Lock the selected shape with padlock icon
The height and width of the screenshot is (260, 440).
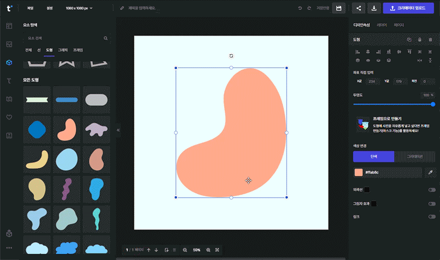(x=419, y=40)
